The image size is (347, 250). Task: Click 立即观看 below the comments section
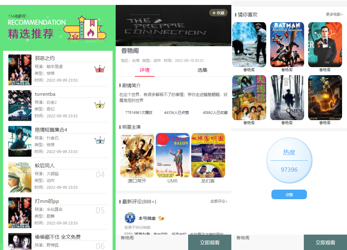coord(209,243)
